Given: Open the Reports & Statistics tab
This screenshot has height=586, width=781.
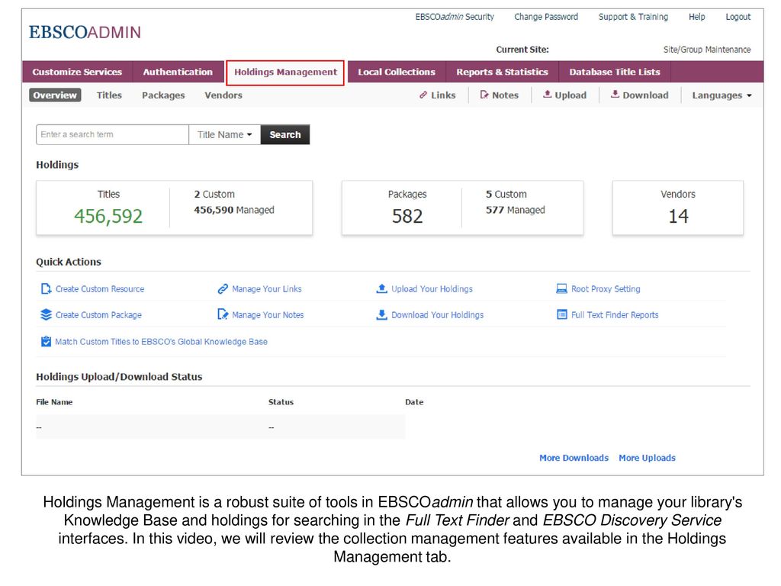Looking at the screenshot, I should click(502, 72).
